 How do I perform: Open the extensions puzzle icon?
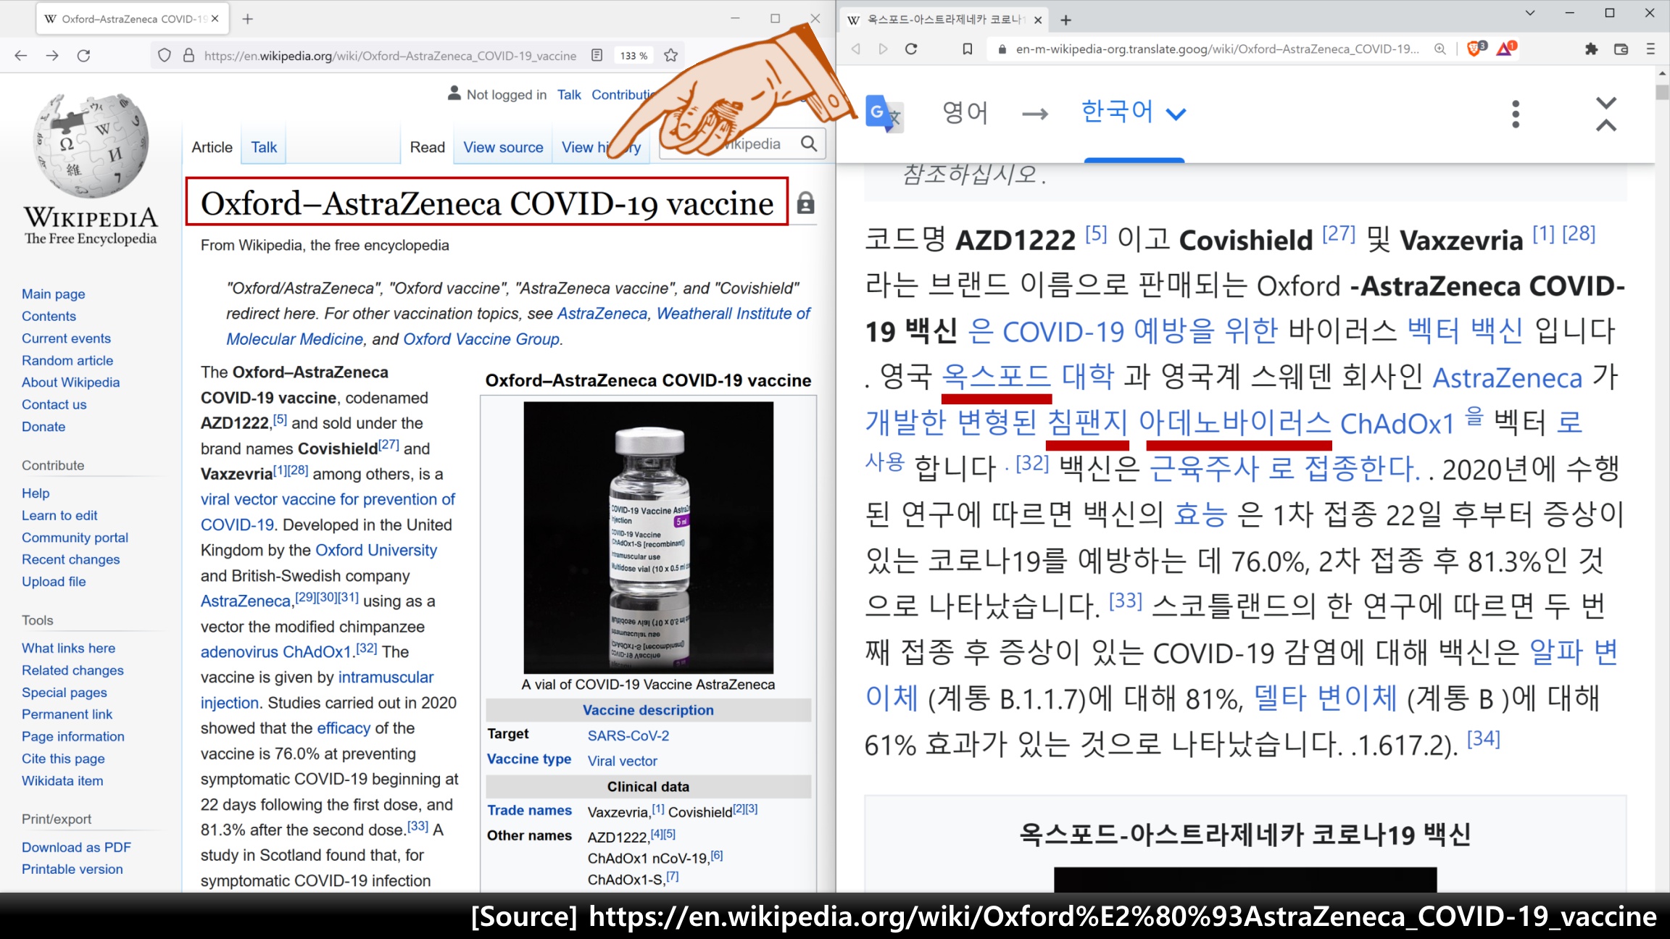click(1591, 49)
